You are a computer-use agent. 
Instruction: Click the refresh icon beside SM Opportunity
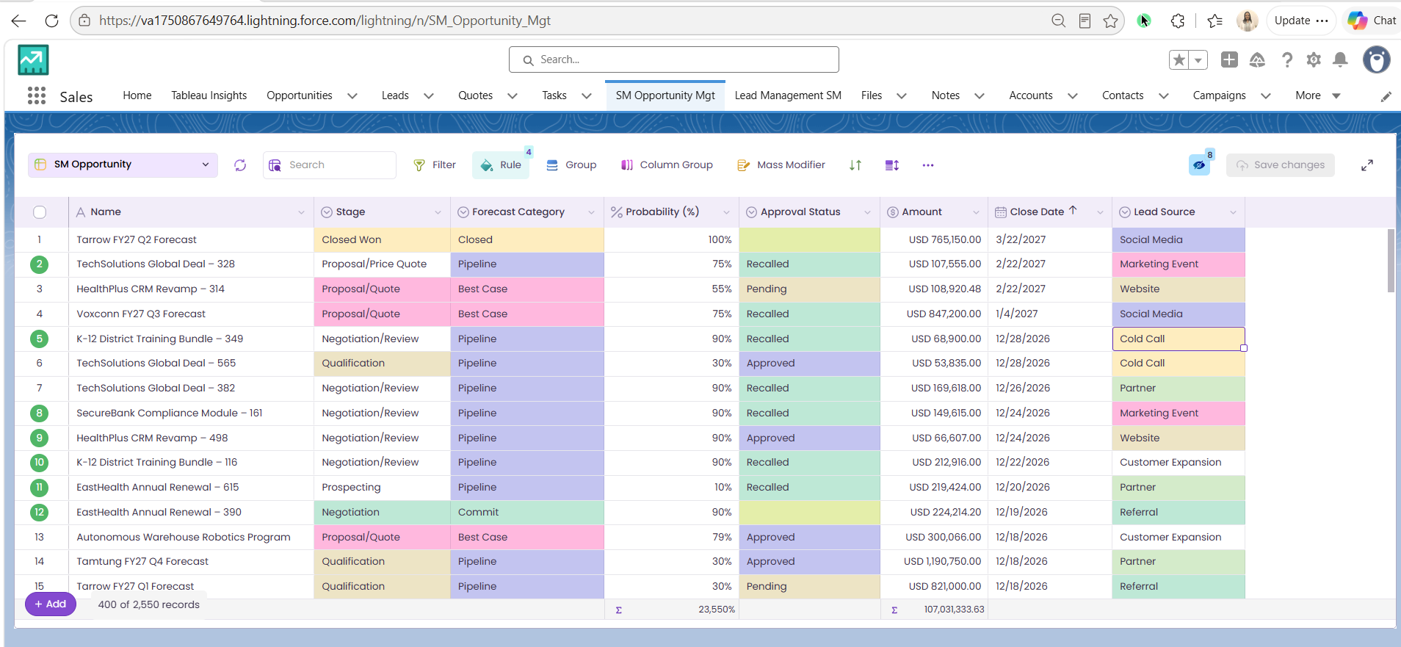240,165
